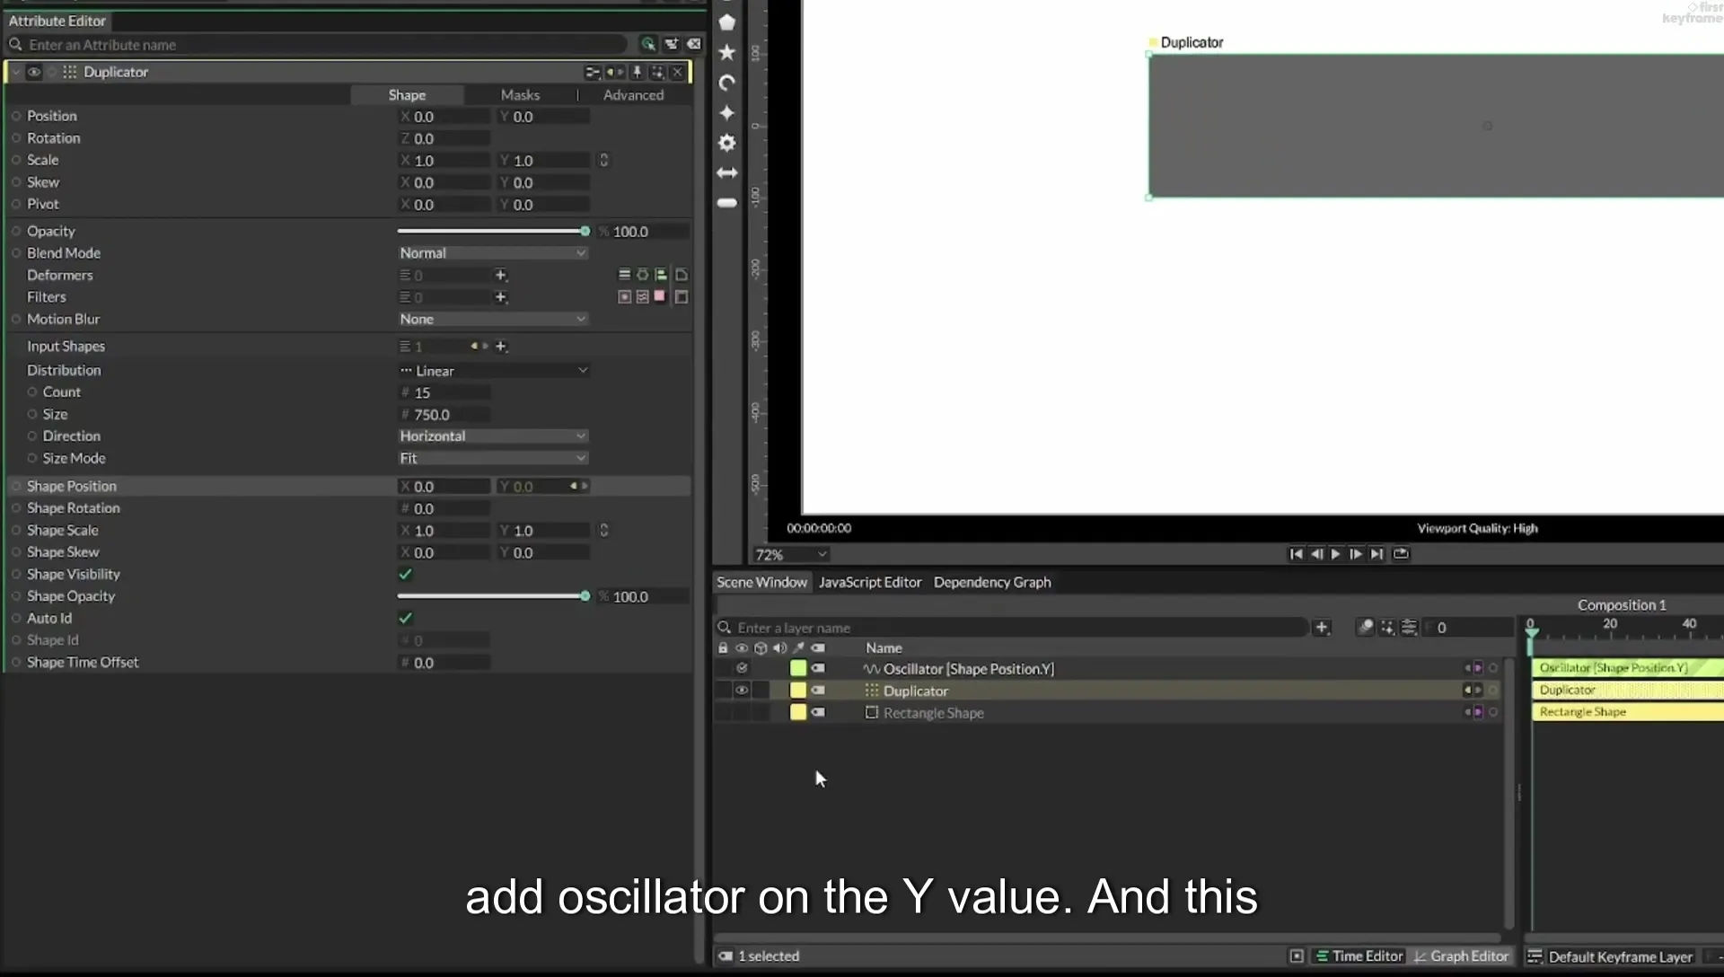The image size is (1724, 977).
Task: Click the Count value field
Action: coord(444,393)
